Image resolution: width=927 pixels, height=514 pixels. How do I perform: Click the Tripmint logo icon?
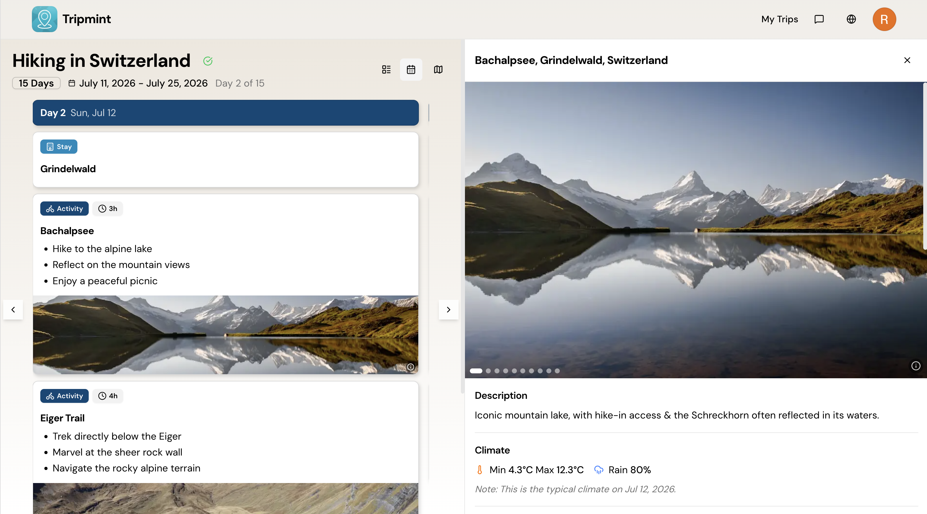click(44, 19)
